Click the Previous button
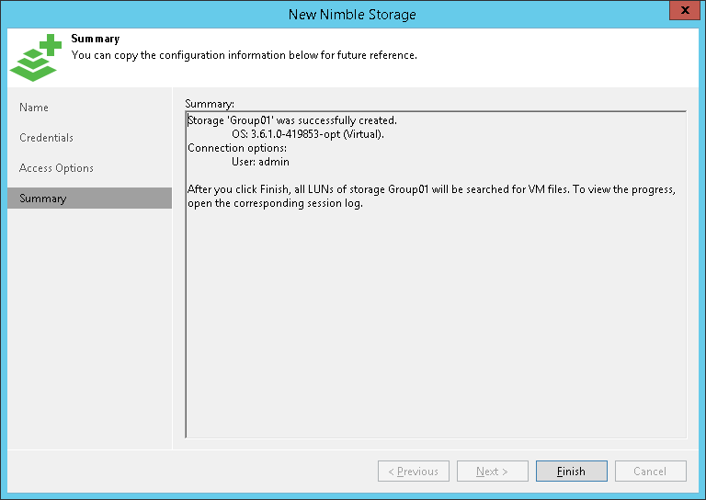Viewport: 706px width, 500px height. coord(414,471)
